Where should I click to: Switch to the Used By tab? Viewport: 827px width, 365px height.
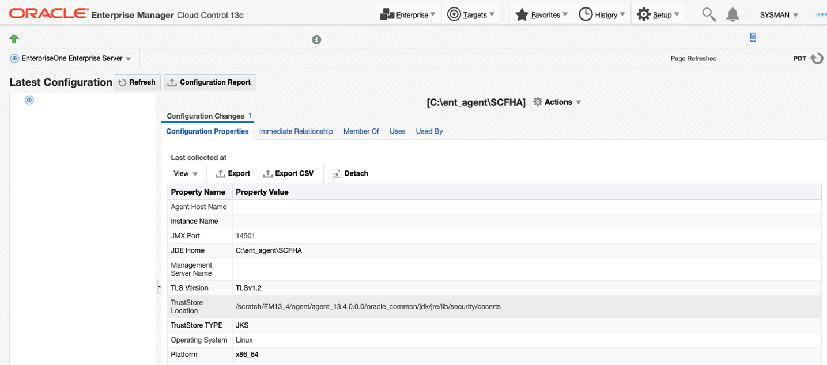[x=429, y=131]
